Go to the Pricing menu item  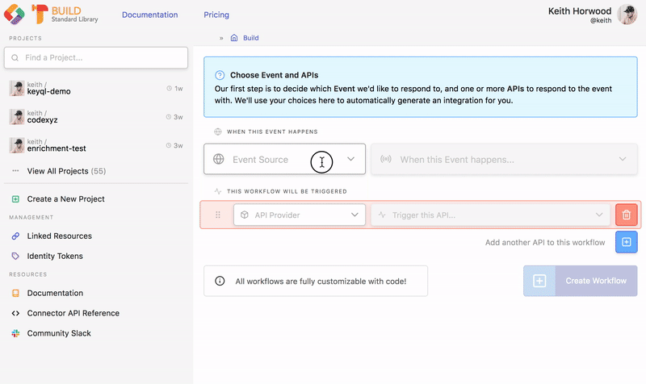216,15
